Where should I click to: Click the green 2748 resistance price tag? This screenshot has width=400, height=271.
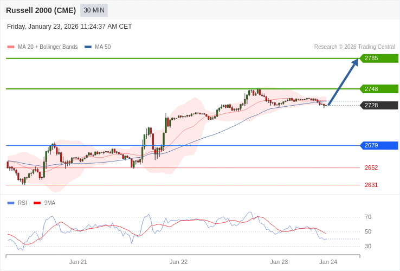[379, 89]
